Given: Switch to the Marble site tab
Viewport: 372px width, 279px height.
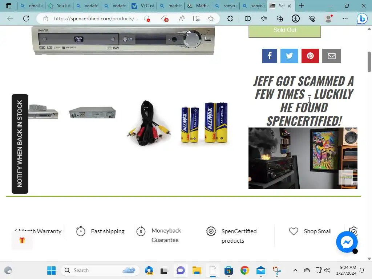Looking at the screenshot, I should (199, 6).
